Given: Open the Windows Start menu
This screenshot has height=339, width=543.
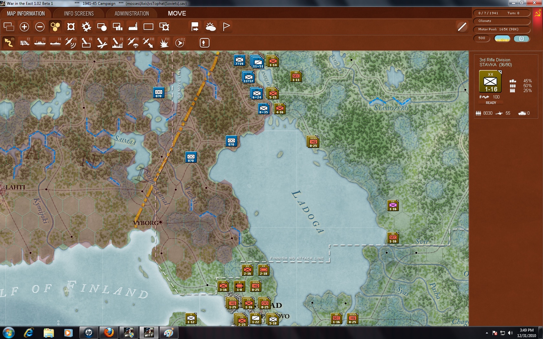Looking at the screenshot, I should [x=8, y=333].
